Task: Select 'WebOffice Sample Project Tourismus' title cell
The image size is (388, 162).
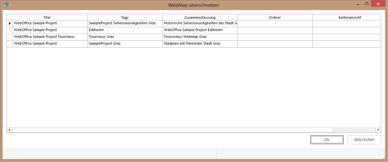Action: (50, 37)
